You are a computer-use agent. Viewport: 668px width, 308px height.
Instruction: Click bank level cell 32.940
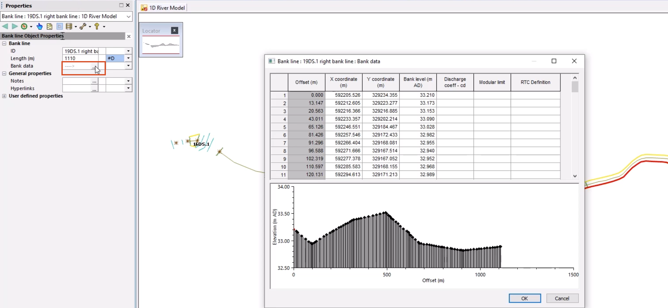click(418, 151)
